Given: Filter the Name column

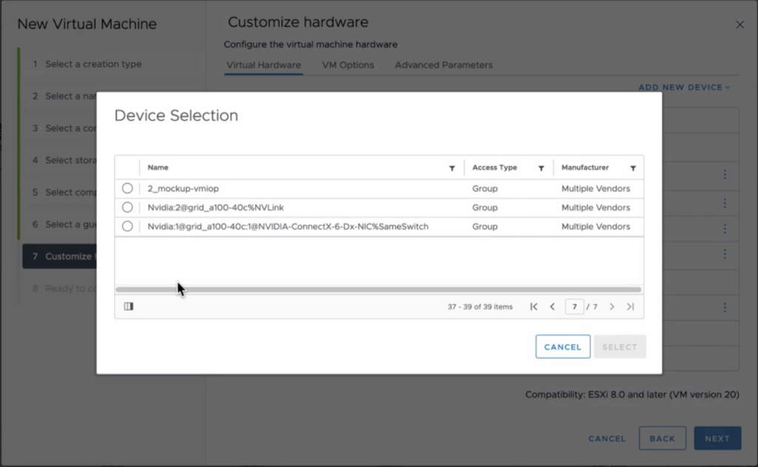Looking at the screenshot, I should (452, 168).
